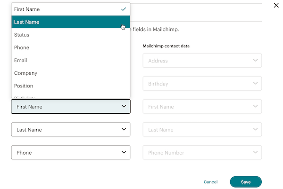
Task: Collapse the open First Name source dropdown
Action: pos(71,107)
